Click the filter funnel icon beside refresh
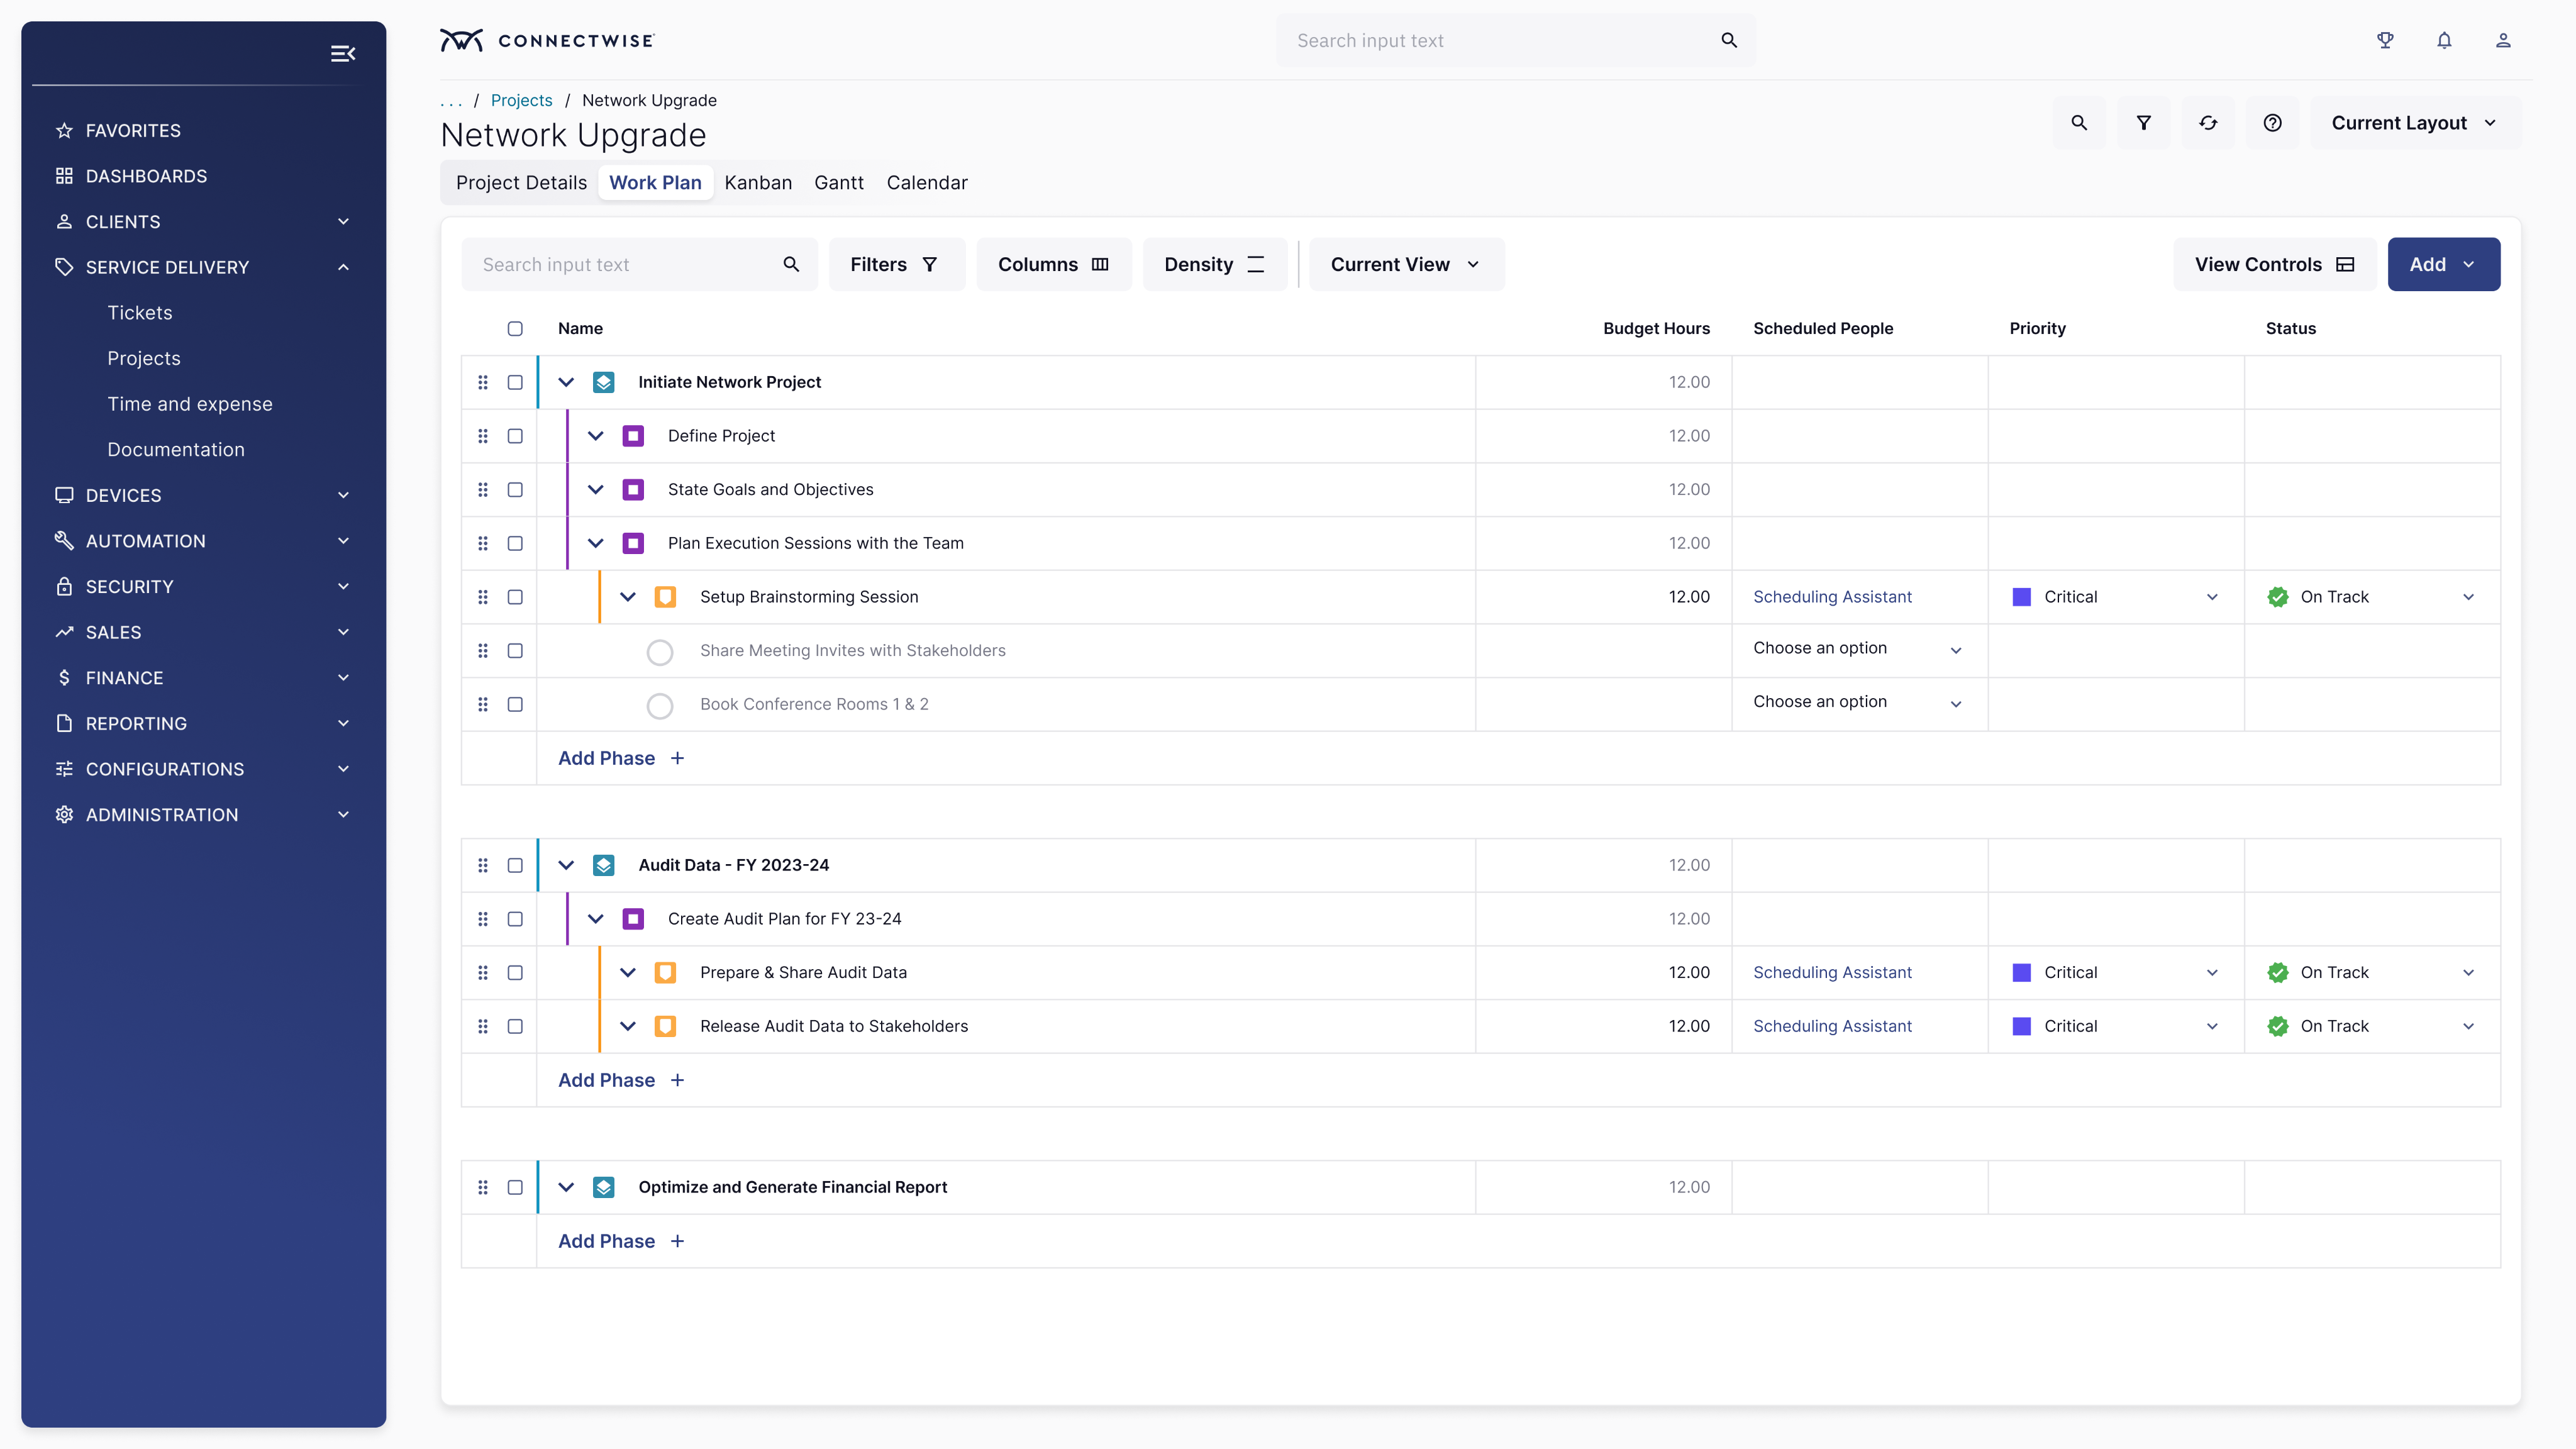Screen dimensions: 2576x1449 [x=2143, y=123]
